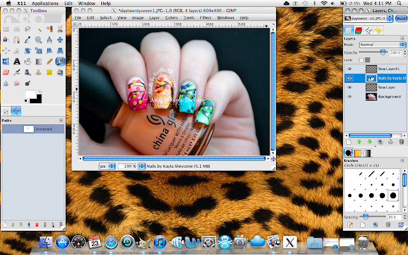Switch to the Undo History tab
The image size is (408, 255).
click(378, 31)
